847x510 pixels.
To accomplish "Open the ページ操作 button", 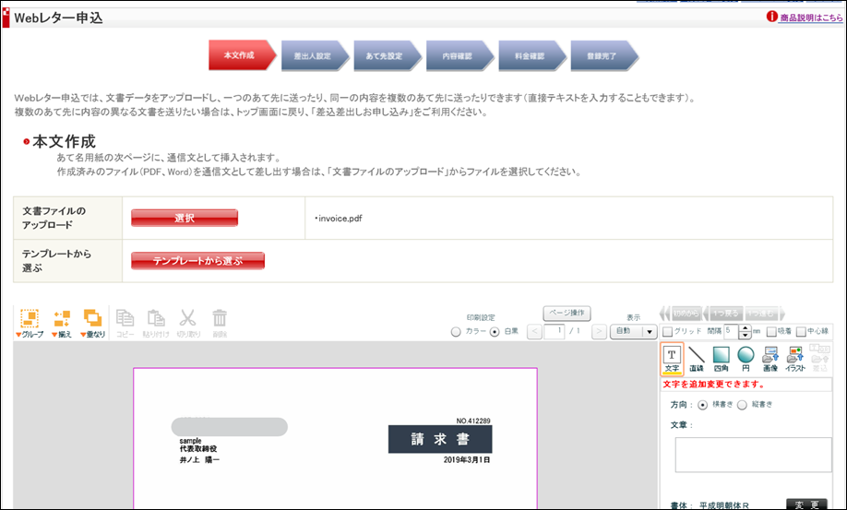I will 567,313.
